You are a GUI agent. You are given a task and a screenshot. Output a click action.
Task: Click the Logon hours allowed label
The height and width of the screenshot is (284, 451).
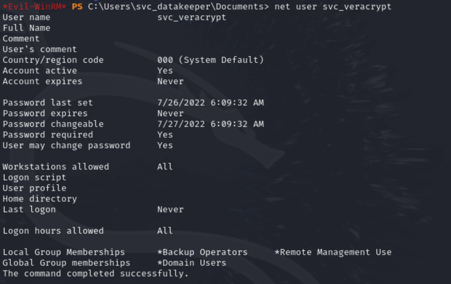pos(53,231)
